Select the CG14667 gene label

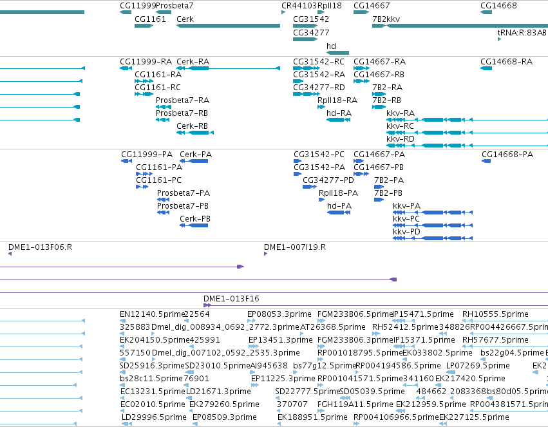(x=372, y=6)
